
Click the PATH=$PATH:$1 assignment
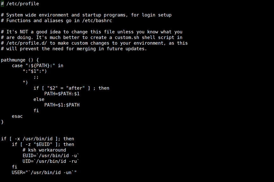[x=62, y=94]
